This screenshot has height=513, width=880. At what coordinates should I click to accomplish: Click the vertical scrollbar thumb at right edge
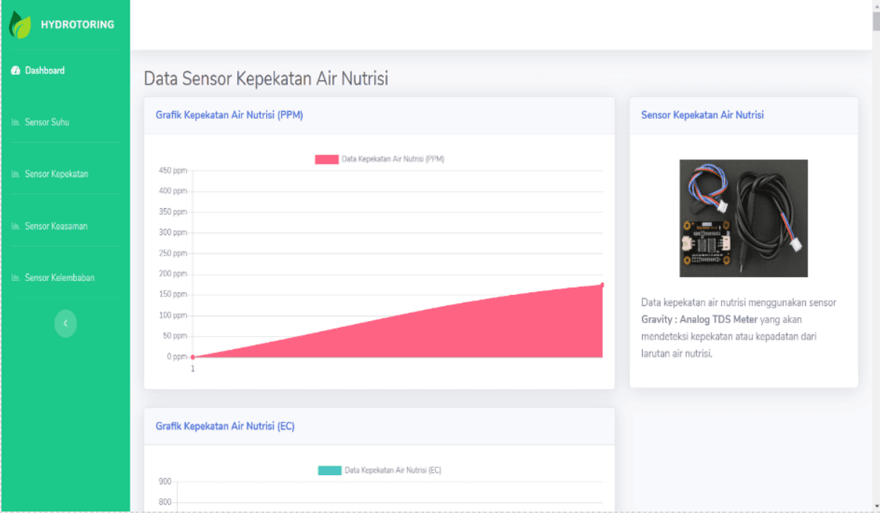(876, 20)
